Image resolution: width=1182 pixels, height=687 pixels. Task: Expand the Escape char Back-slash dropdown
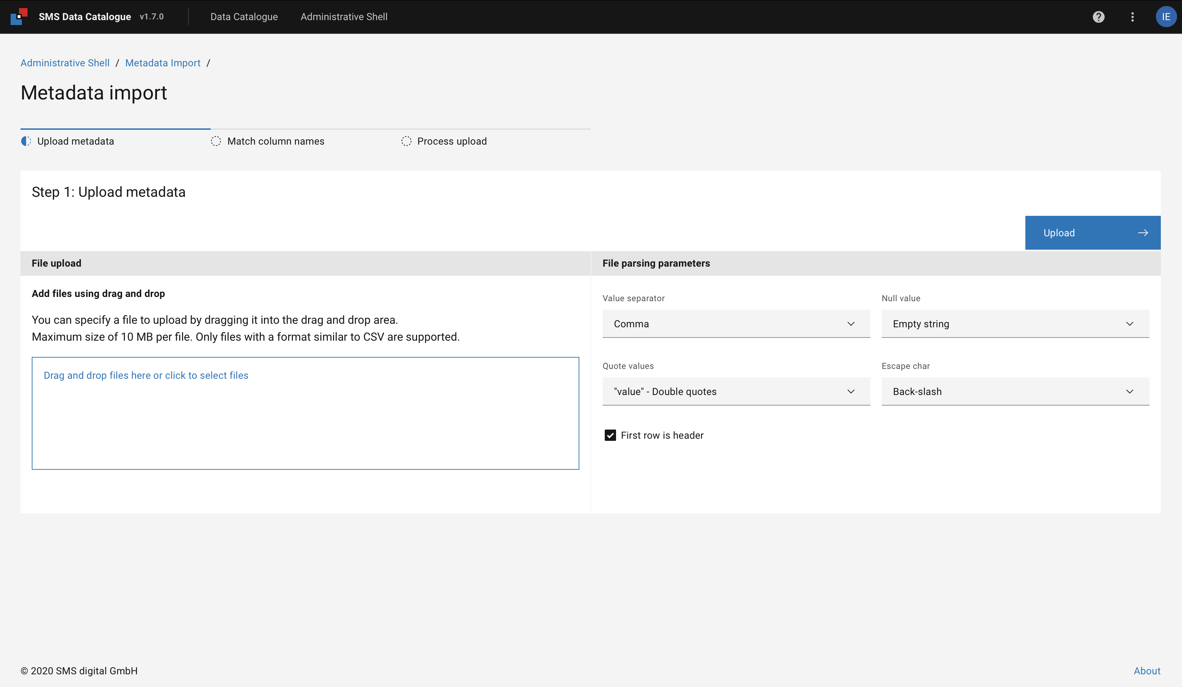click(1015, 391)
